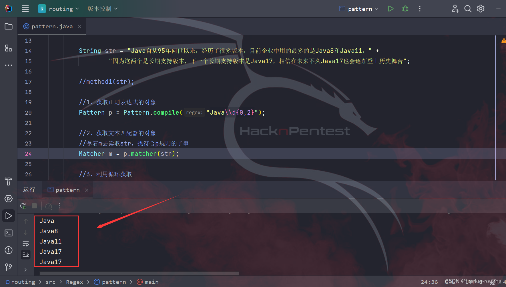Start a Code With Me session
This screenshot has width=506, height=287.
pyautogui.click(x=455, y=9)
